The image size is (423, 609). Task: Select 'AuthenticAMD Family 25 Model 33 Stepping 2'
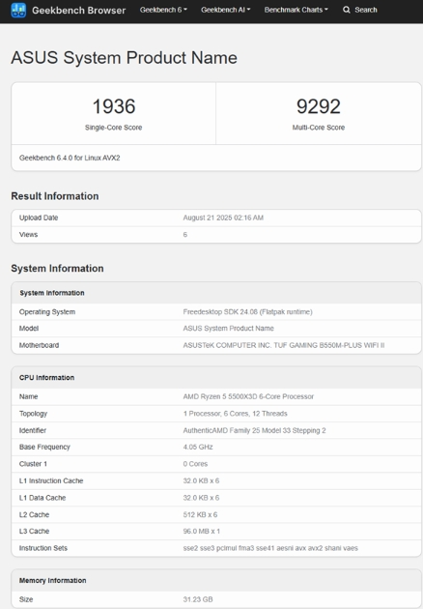tap(254, 430)
